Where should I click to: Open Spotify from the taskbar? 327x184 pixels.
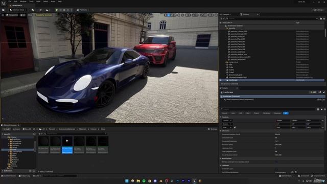pos(144,181)
